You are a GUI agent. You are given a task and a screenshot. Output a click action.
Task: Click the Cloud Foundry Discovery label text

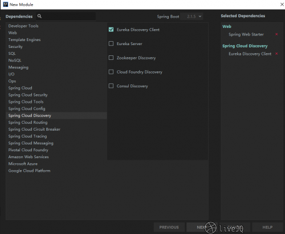pos(140,72)
